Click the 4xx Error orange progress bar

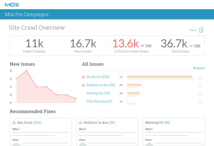(x=159, y=77)
